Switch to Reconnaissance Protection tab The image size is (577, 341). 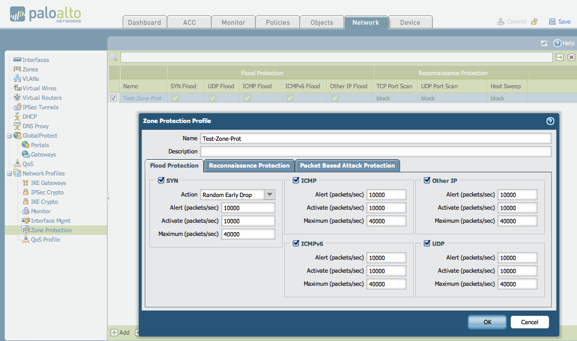point(249,166)
